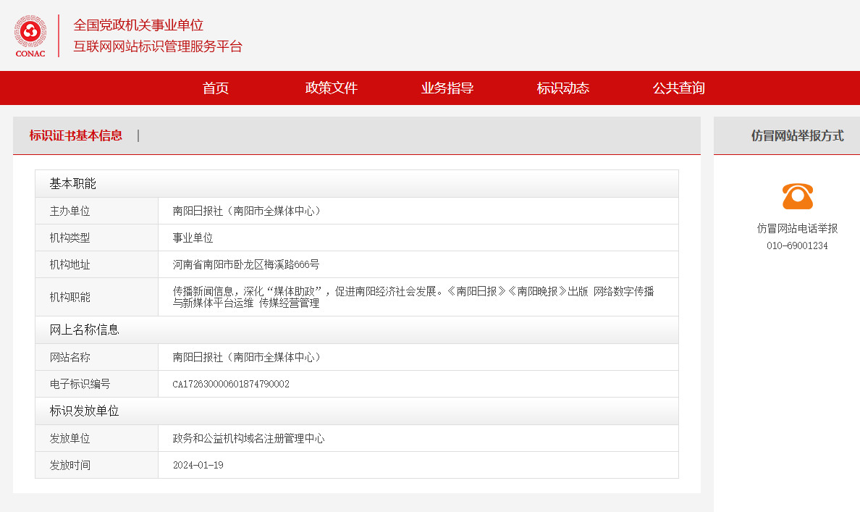Image resolution: width=860 pixels, height=512 pixels.
Task: Click the CONAC logo
Action: (x=30, y=36)
